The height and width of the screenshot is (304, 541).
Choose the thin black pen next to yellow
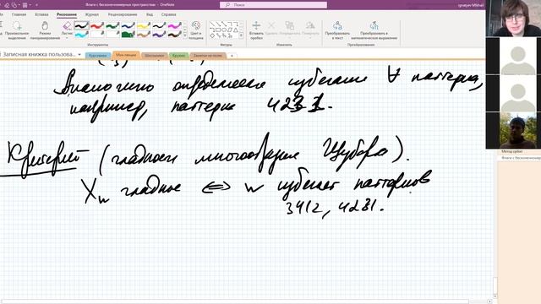pos(159,25)
